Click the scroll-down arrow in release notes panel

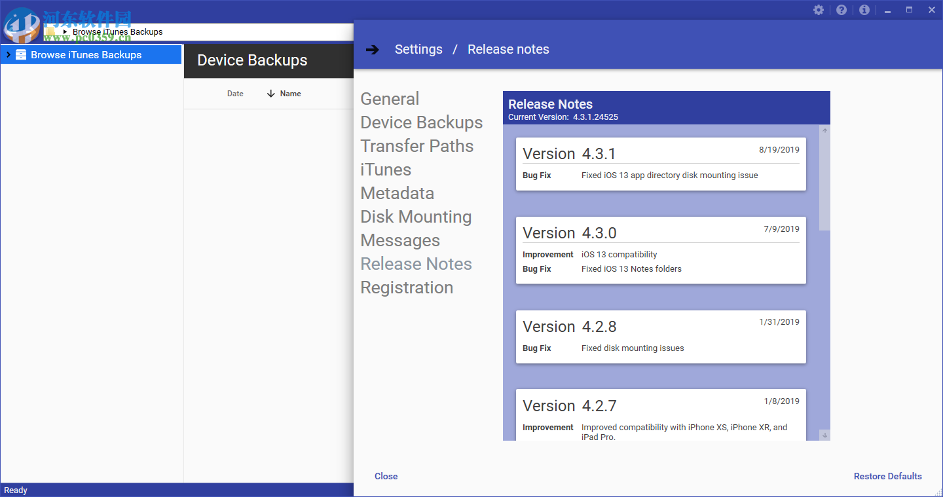coord(824,434)
